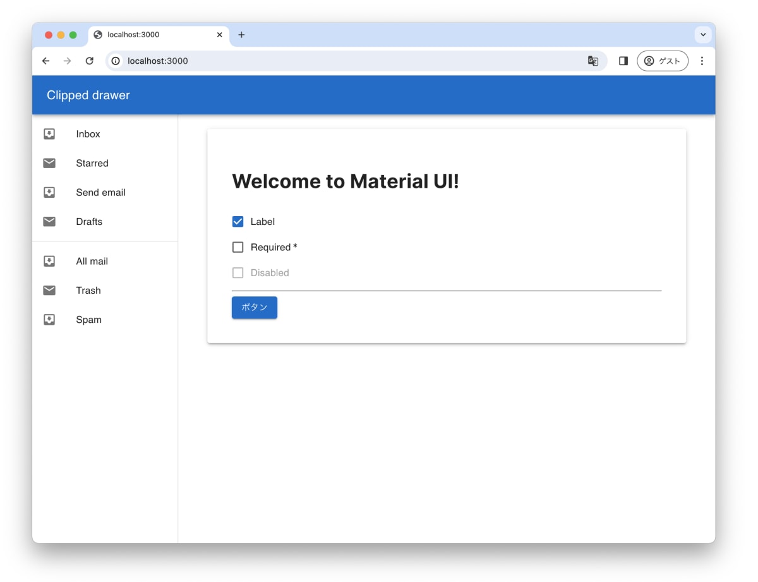Click the site info icon in the address bar
The width and height of the screenshot is (758, 582).
pos(116,61)
